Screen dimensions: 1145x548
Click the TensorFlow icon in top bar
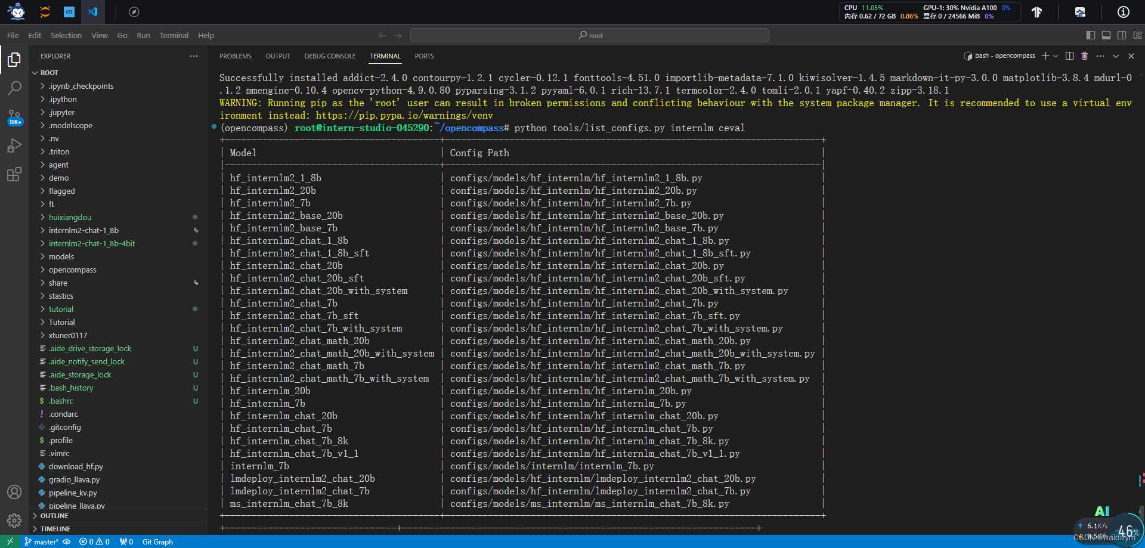(1037, 12)
